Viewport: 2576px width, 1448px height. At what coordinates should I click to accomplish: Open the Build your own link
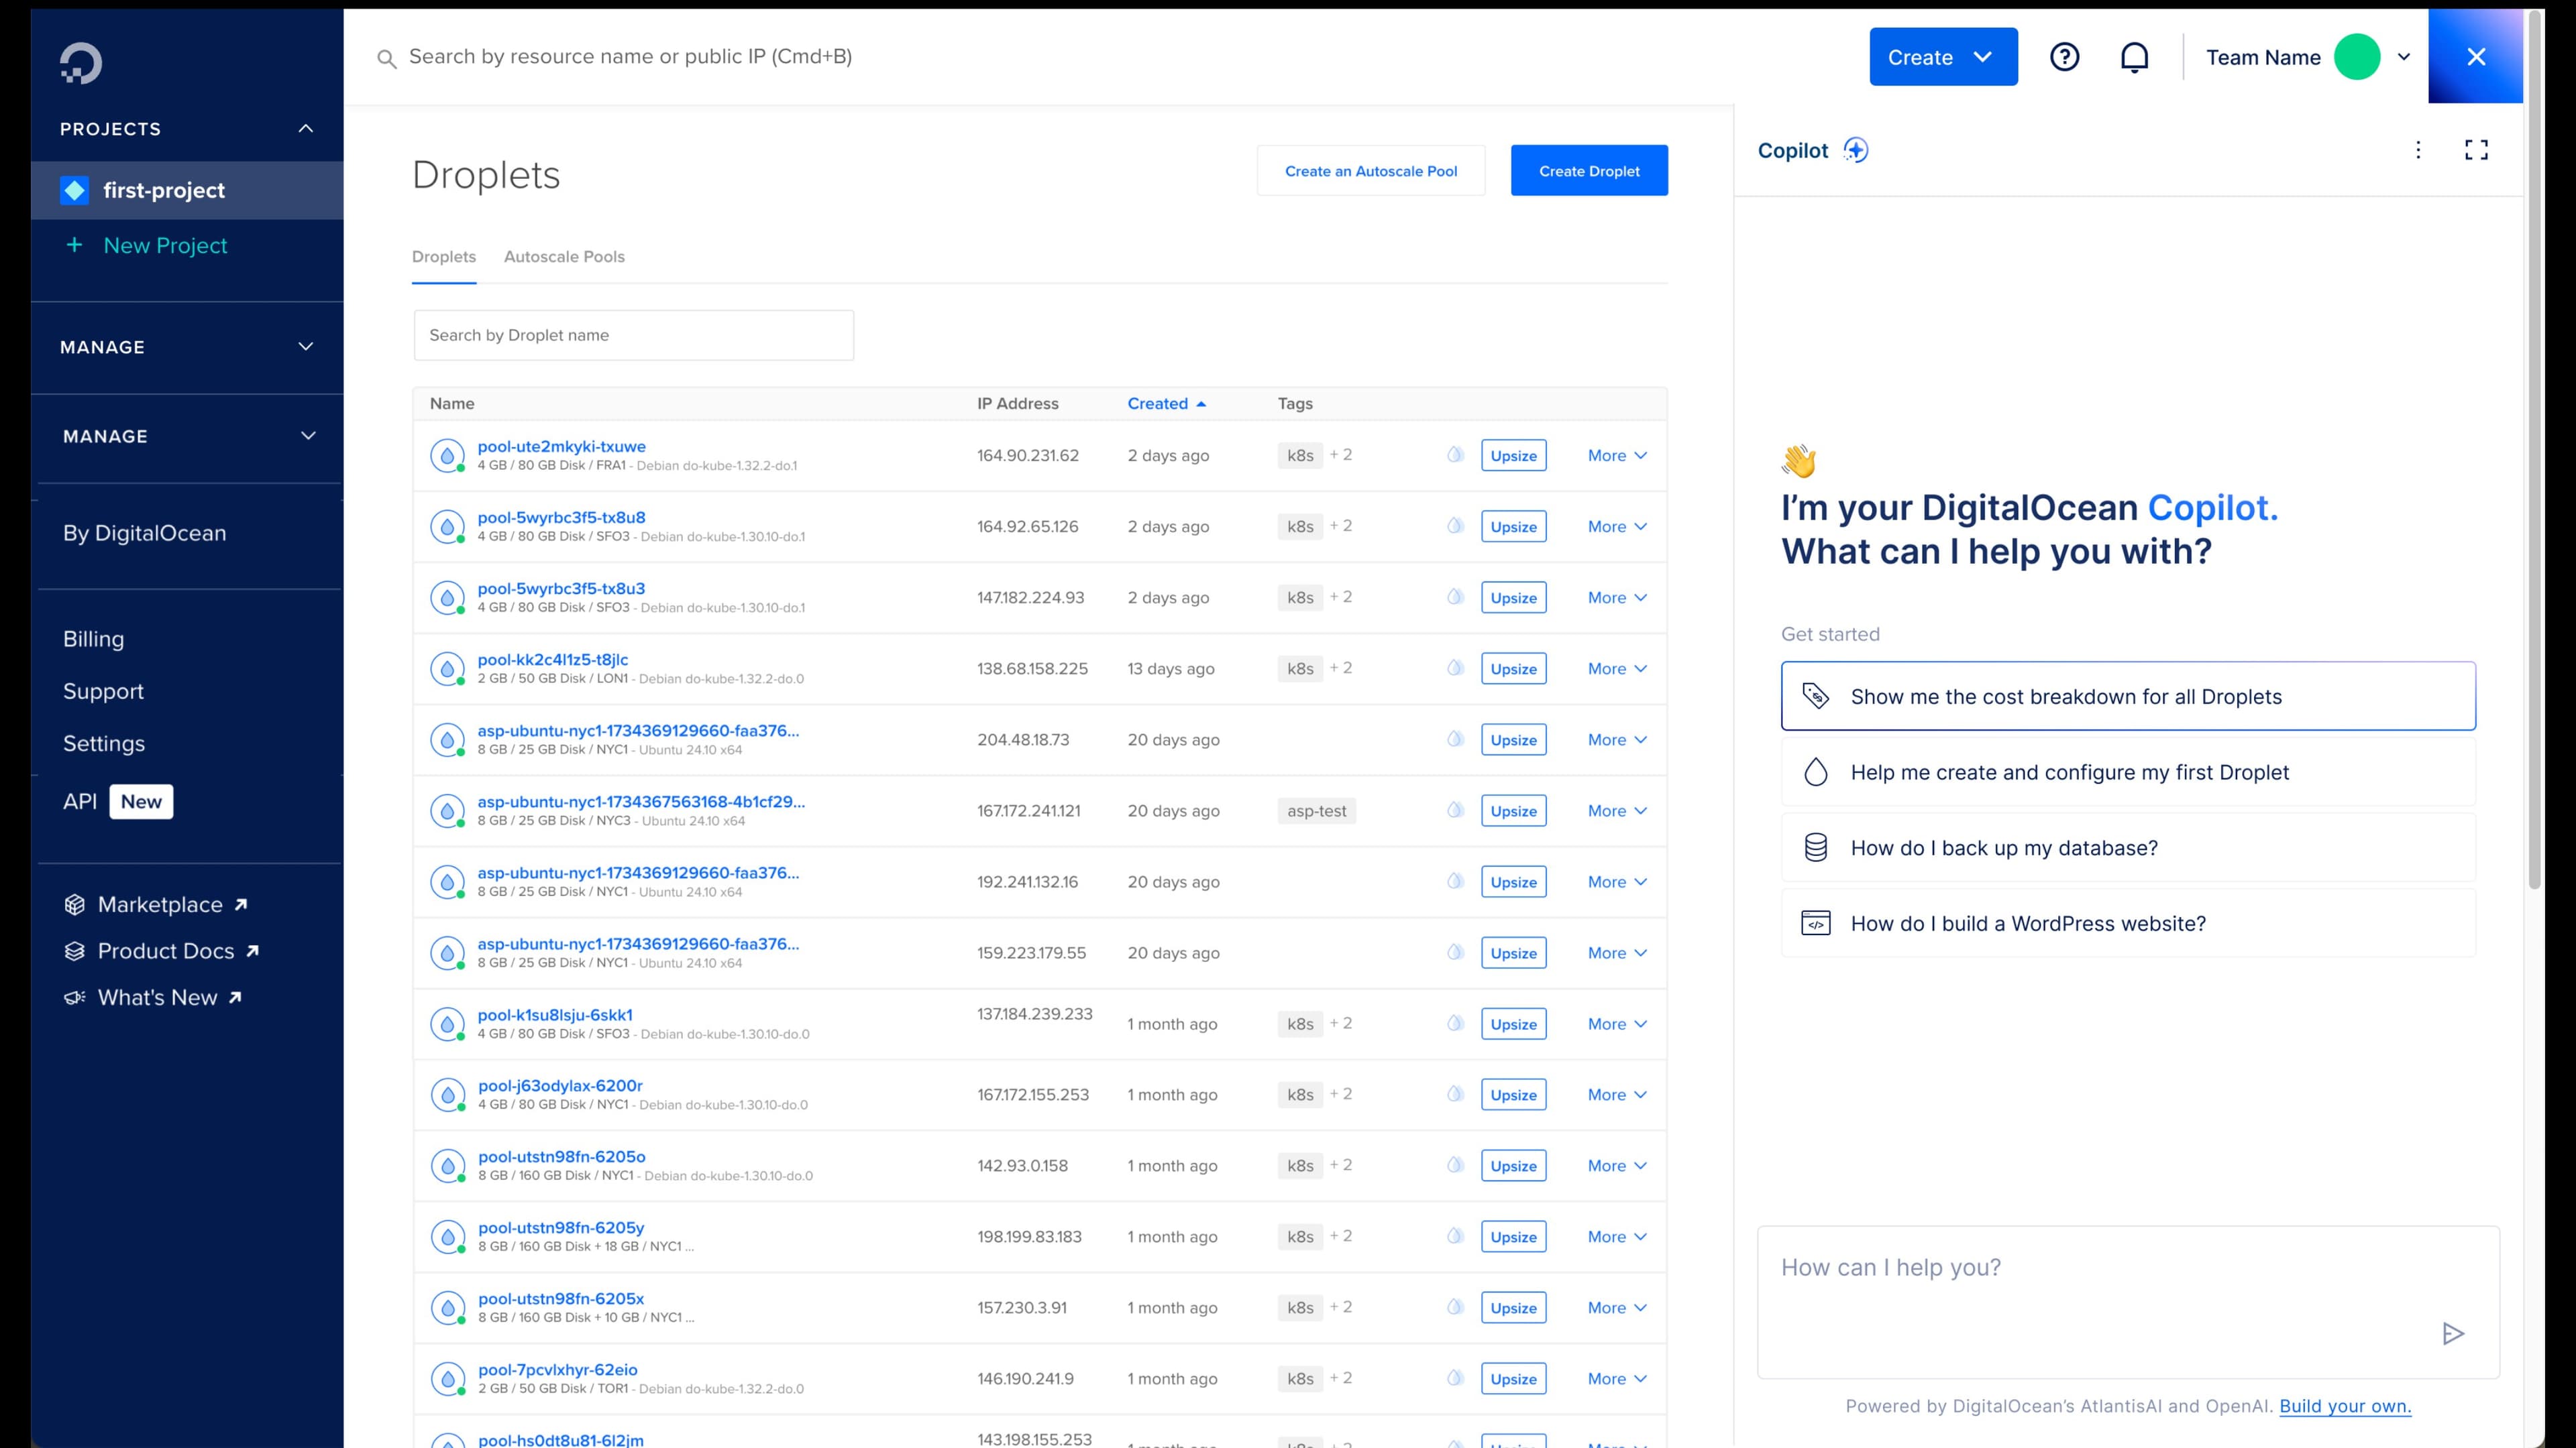(x=2345, y=1406)
